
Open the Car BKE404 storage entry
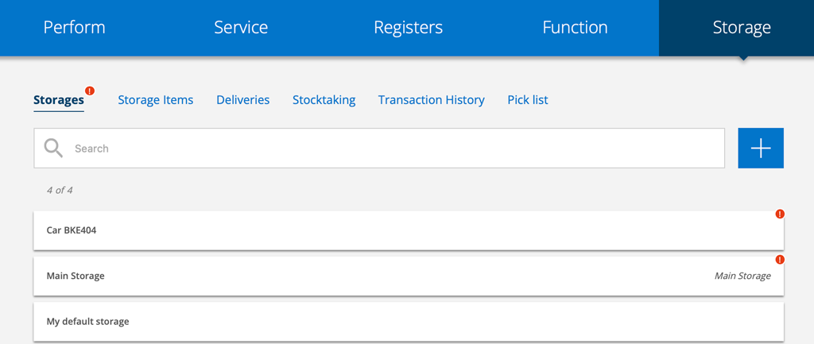(x=397, y=230)
